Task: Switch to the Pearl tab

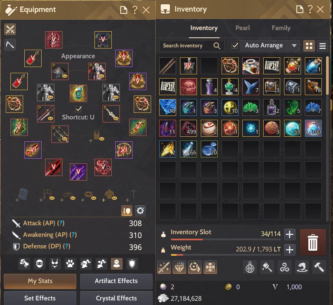Action: pyautogui.click(x=242, y=28)
